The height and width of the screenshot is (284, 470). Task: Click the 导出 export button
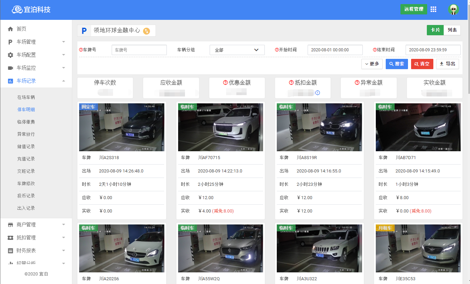click(447, 64)
